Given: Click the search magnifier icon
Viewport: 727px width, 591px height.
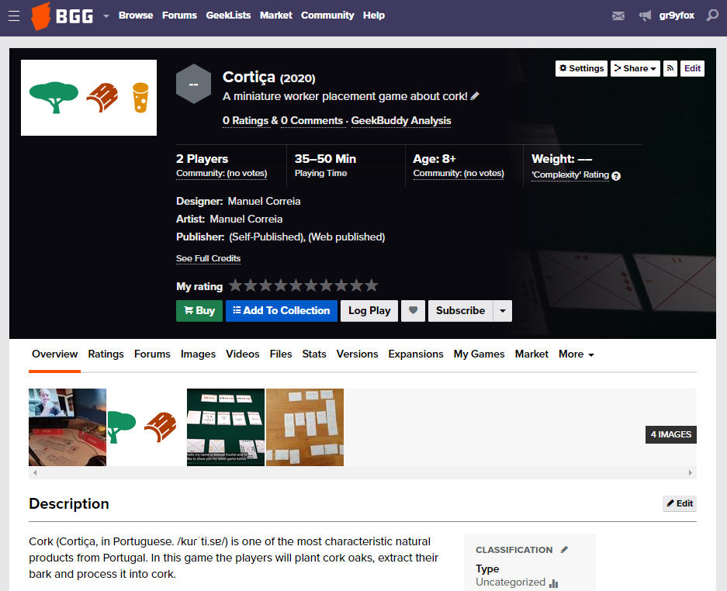Looking at the screenshot, I should click(x=712, y=16).
